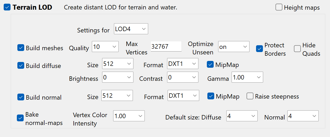Expand the Contrast dropdown
The image size is (330, 137).
point(183,77)
